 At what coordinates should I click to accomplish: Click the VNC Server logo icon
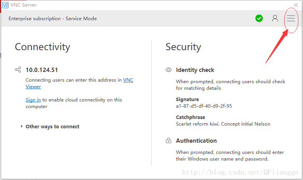click(5, 5)
